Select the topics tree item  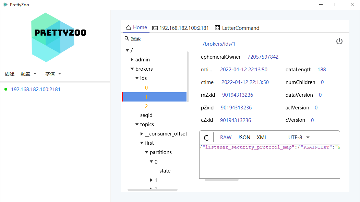(x=147, y=124)
